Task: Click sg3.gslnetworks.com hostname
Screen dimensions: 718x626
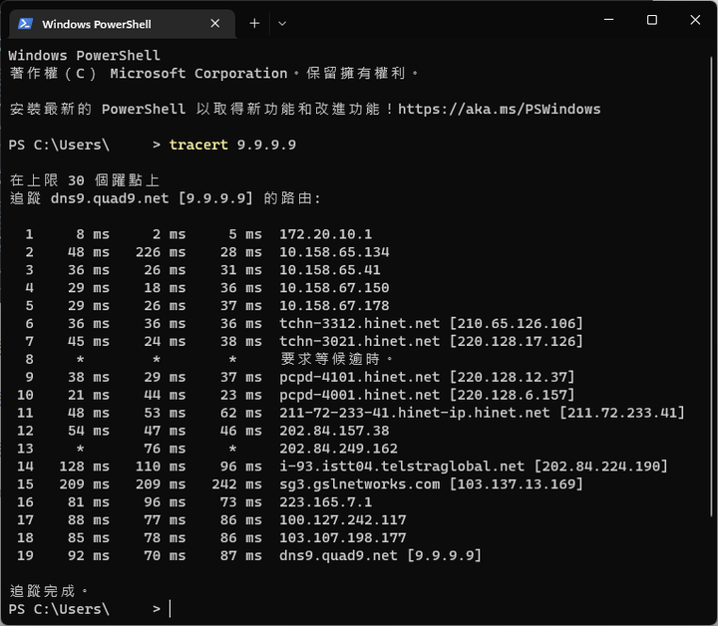Action: (x=359, y=484)
